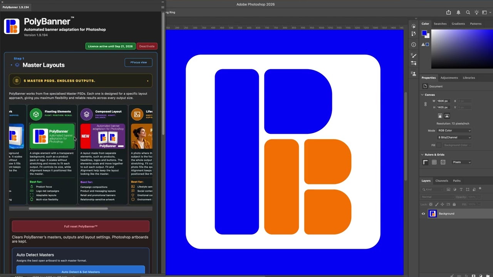The width and height of the screenshot is (493, 277).
Task: Toggle the guides icon in Rulers & Grids
Action: click(x=443, y=162)
